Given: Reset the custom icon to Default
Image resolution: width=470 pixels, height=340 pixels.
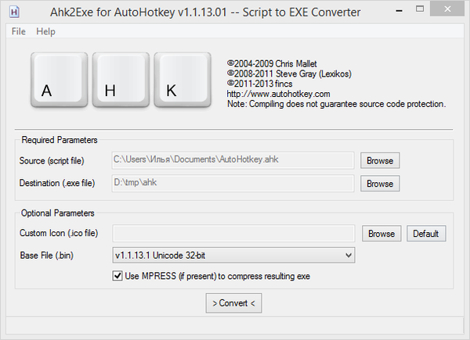Looking at the screenshot, I should (425, 234).
